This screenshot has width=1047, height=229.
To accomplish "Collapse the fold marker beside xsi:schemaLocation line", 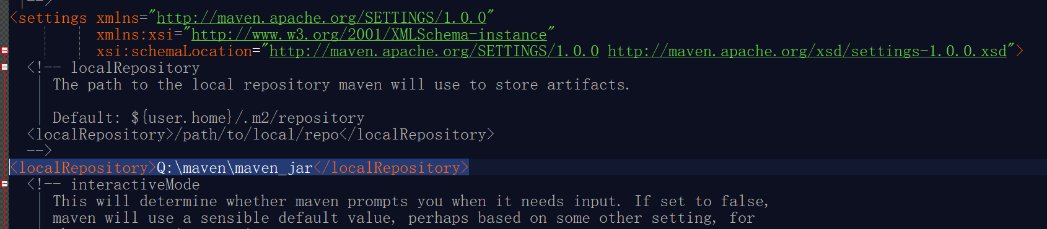I will pyautogui.click(x=4, y=50).
